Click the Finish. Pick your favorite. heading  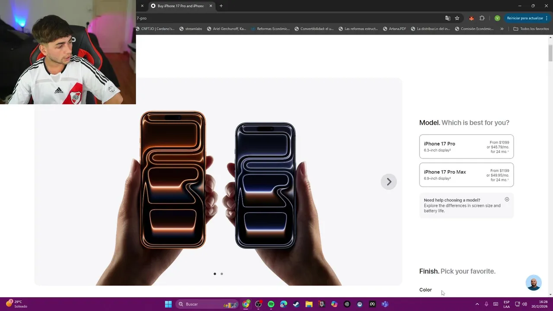[457, 271]
